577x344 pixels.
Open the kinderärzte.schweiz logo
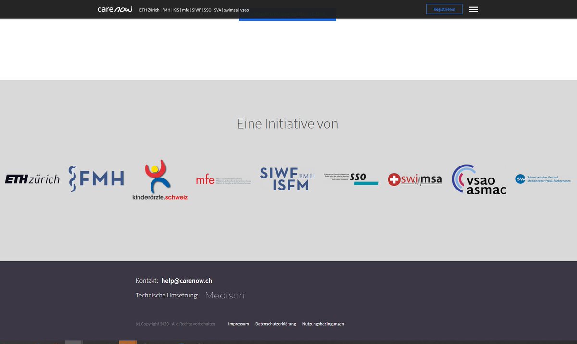160,180
